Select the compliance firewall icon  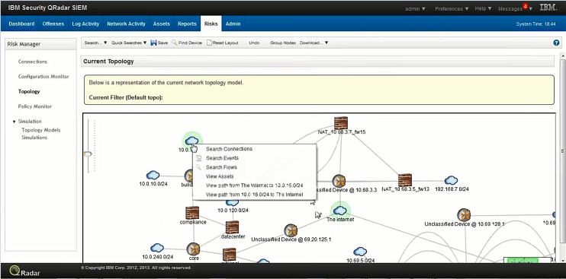(192, 213)
